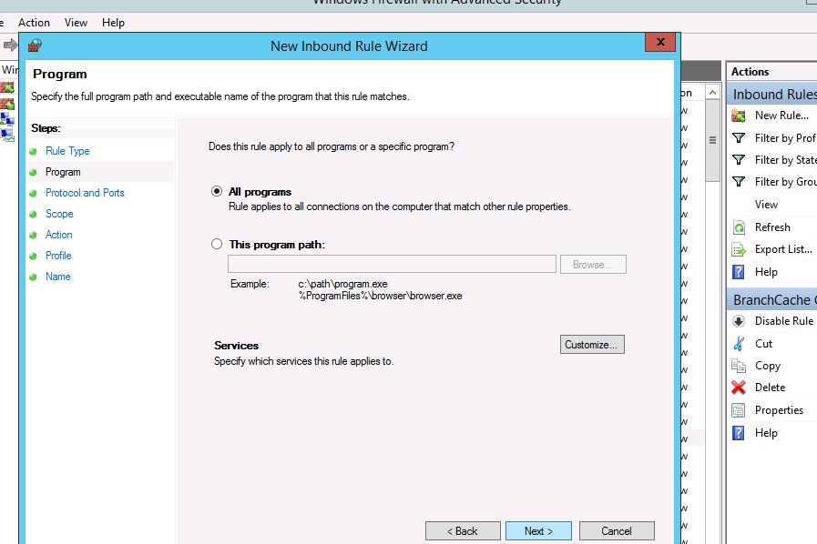Open the Help menu
Image resolution: width=817 pixels, height=544 pixels.
[113, 23]
